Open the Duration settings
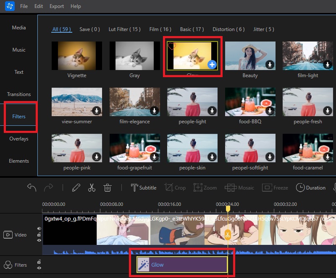Screen dimensions: 336x278 [x=311, y=187]
